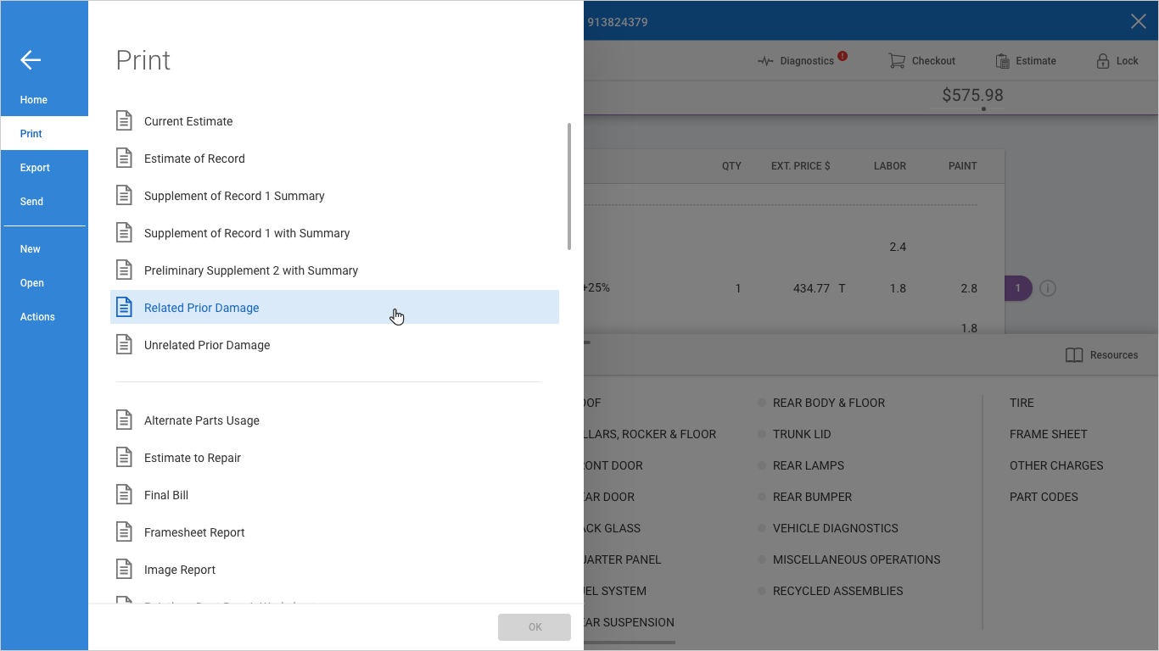Viewport: 1159px width, 651px height.
Task: Click the Checkout cart icon
Action: tap(897, 61)
